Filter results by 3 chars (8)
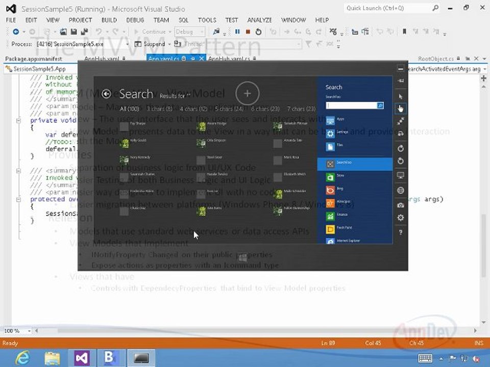This screenshot has width=490, height=367. click(159, 109)
